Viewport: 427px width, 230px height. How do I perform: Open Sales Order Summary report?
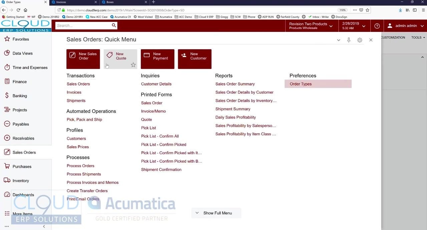pos(235,84)
